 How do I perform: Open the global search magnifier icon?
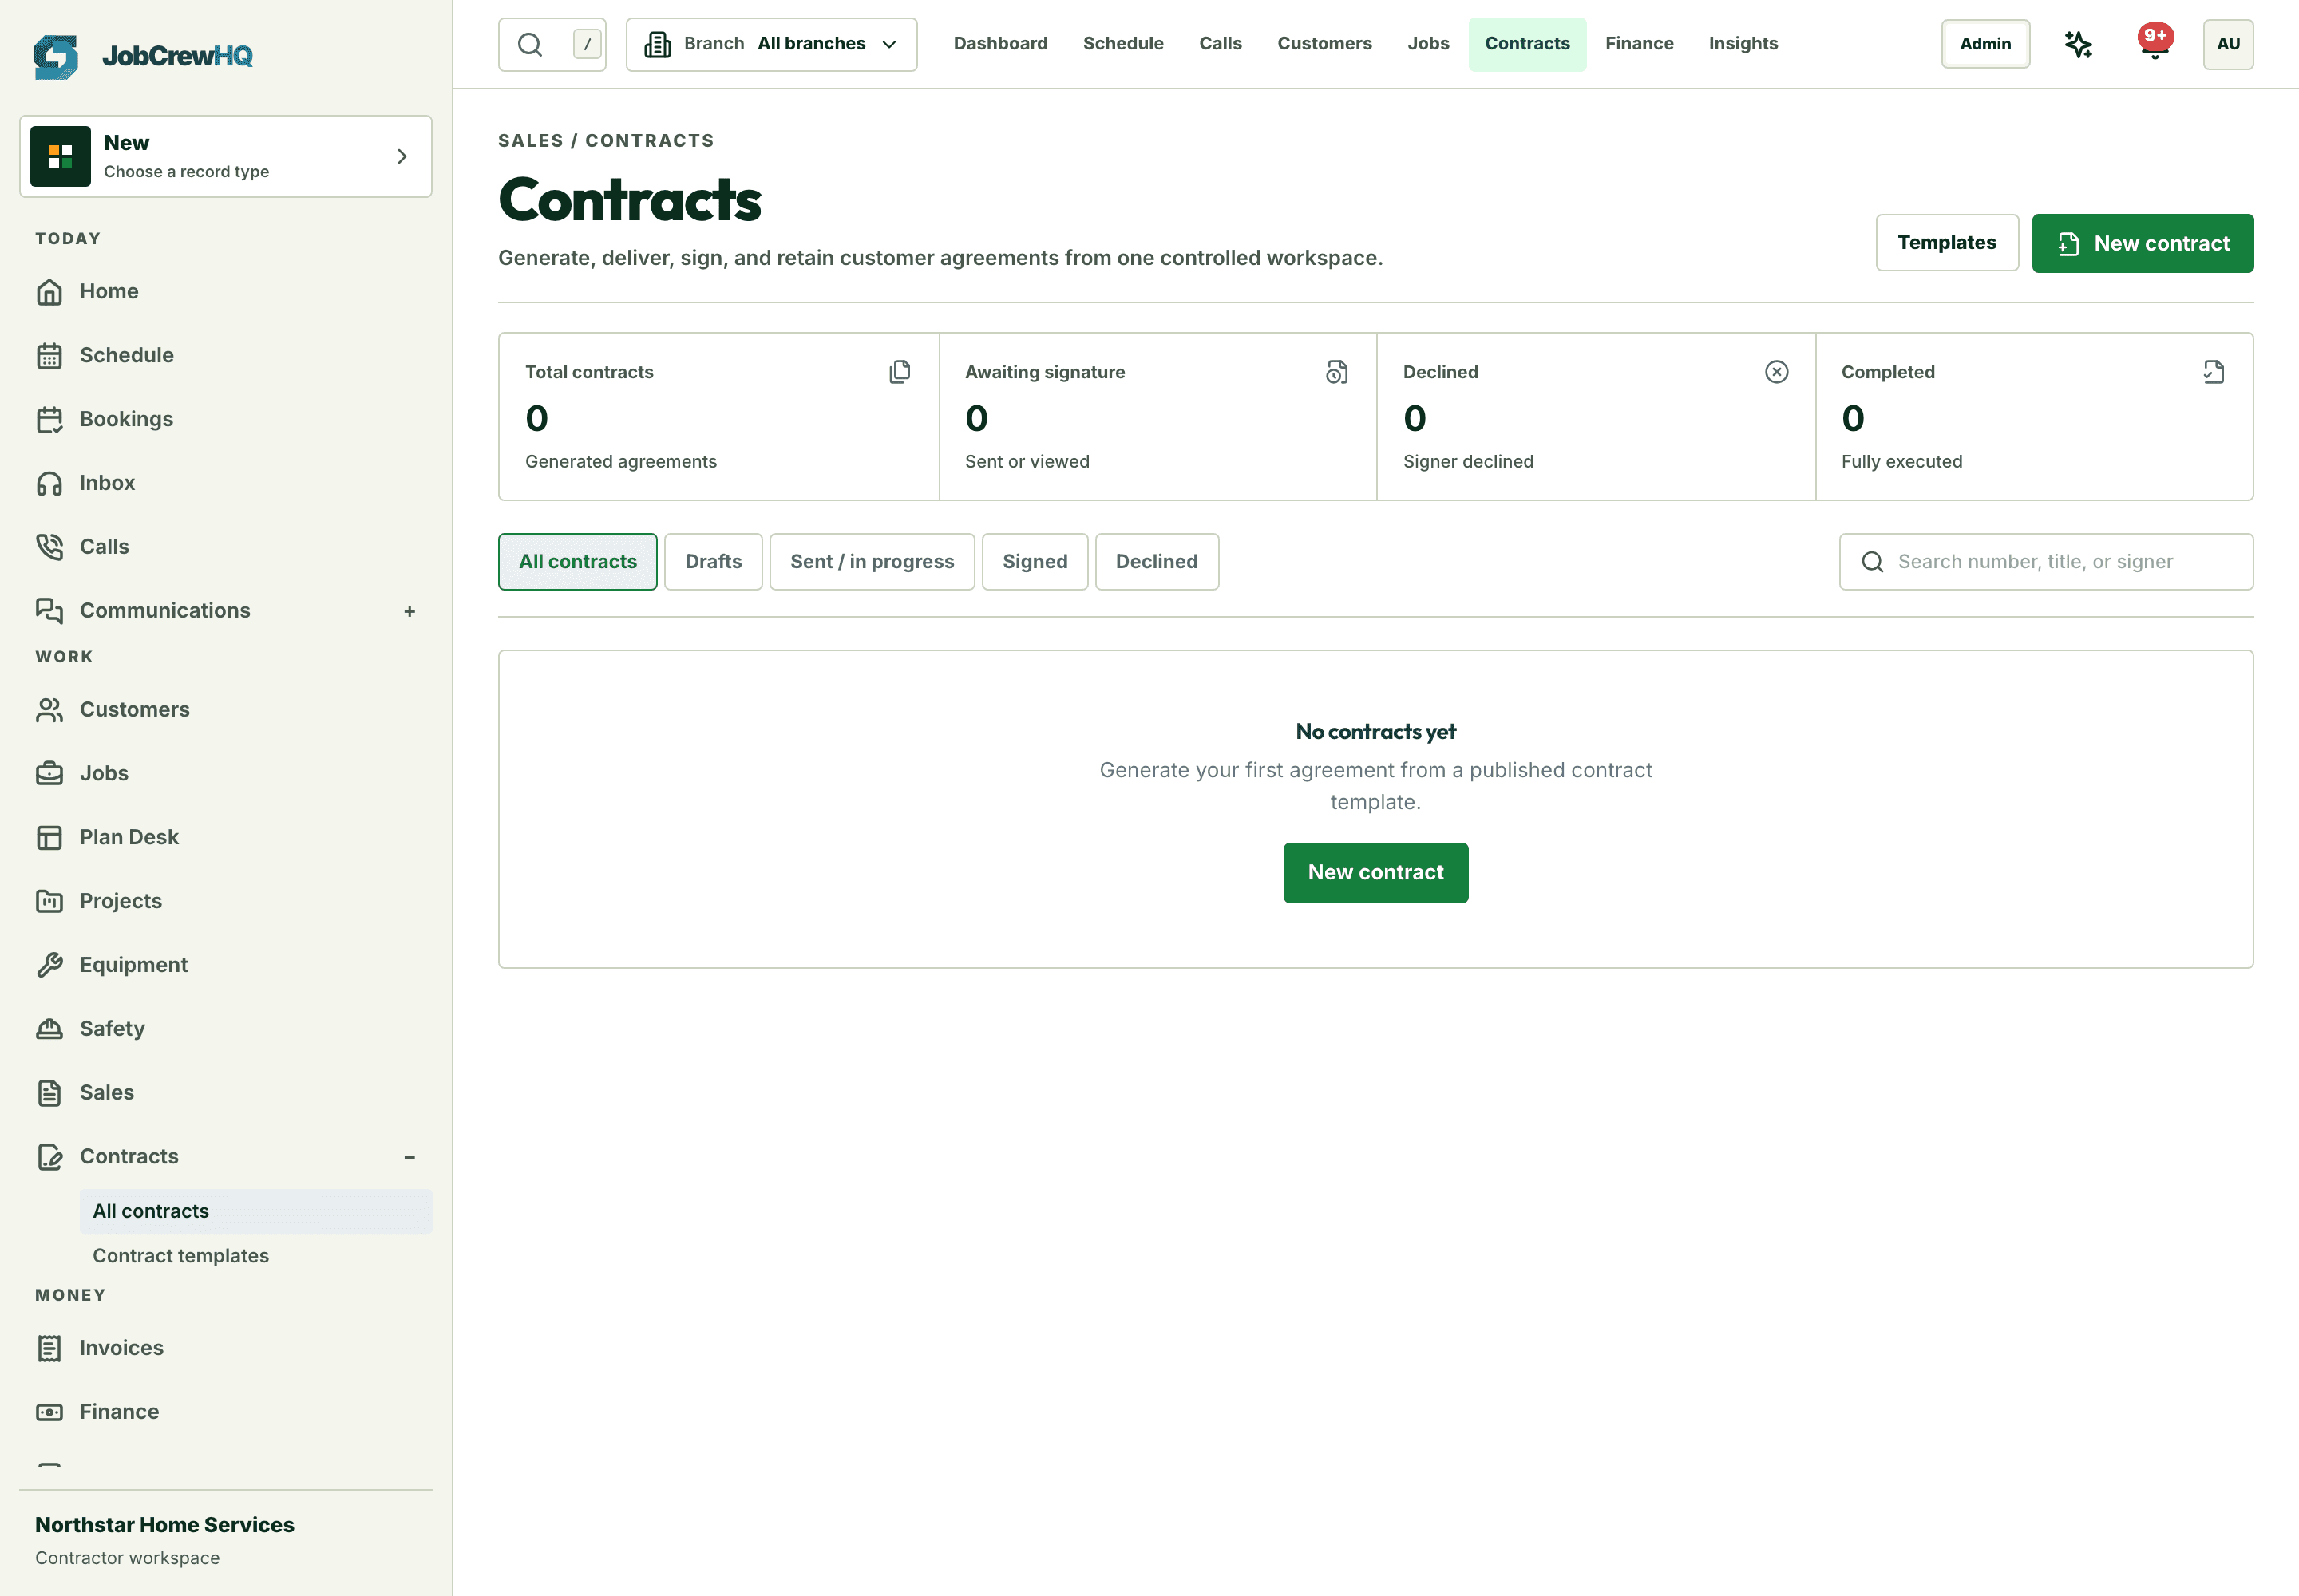pyautogui.click(x=530, y=44)
